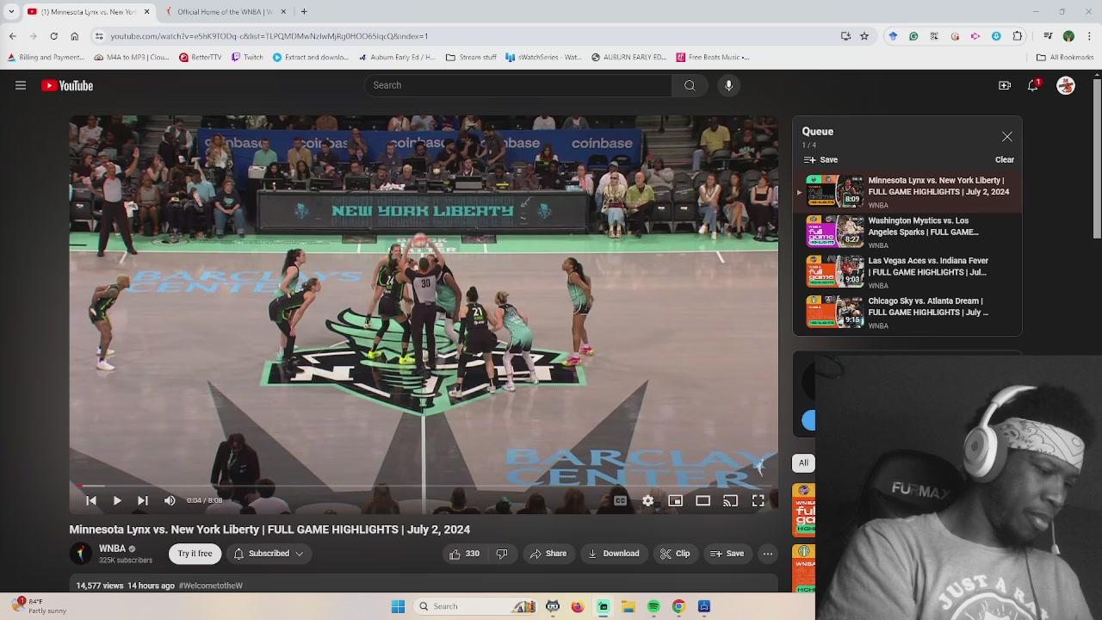Play the paused video
This screenshot has width=1102, height=620.
pos(117,500)
